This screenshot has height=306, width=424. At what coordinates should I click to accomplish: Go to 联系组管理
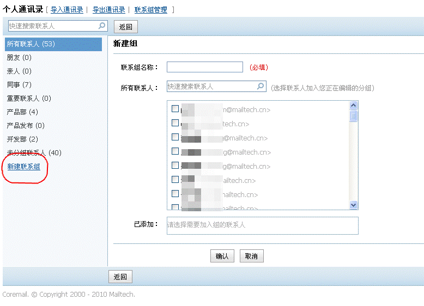[x=151, y=10]
